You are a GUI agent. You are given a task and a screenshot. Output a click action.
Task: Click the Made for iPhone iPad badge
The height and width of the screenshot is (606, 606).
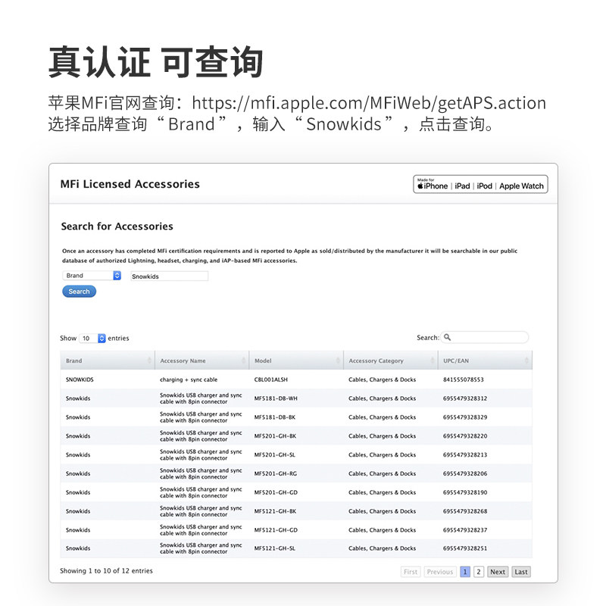point(480,184)
